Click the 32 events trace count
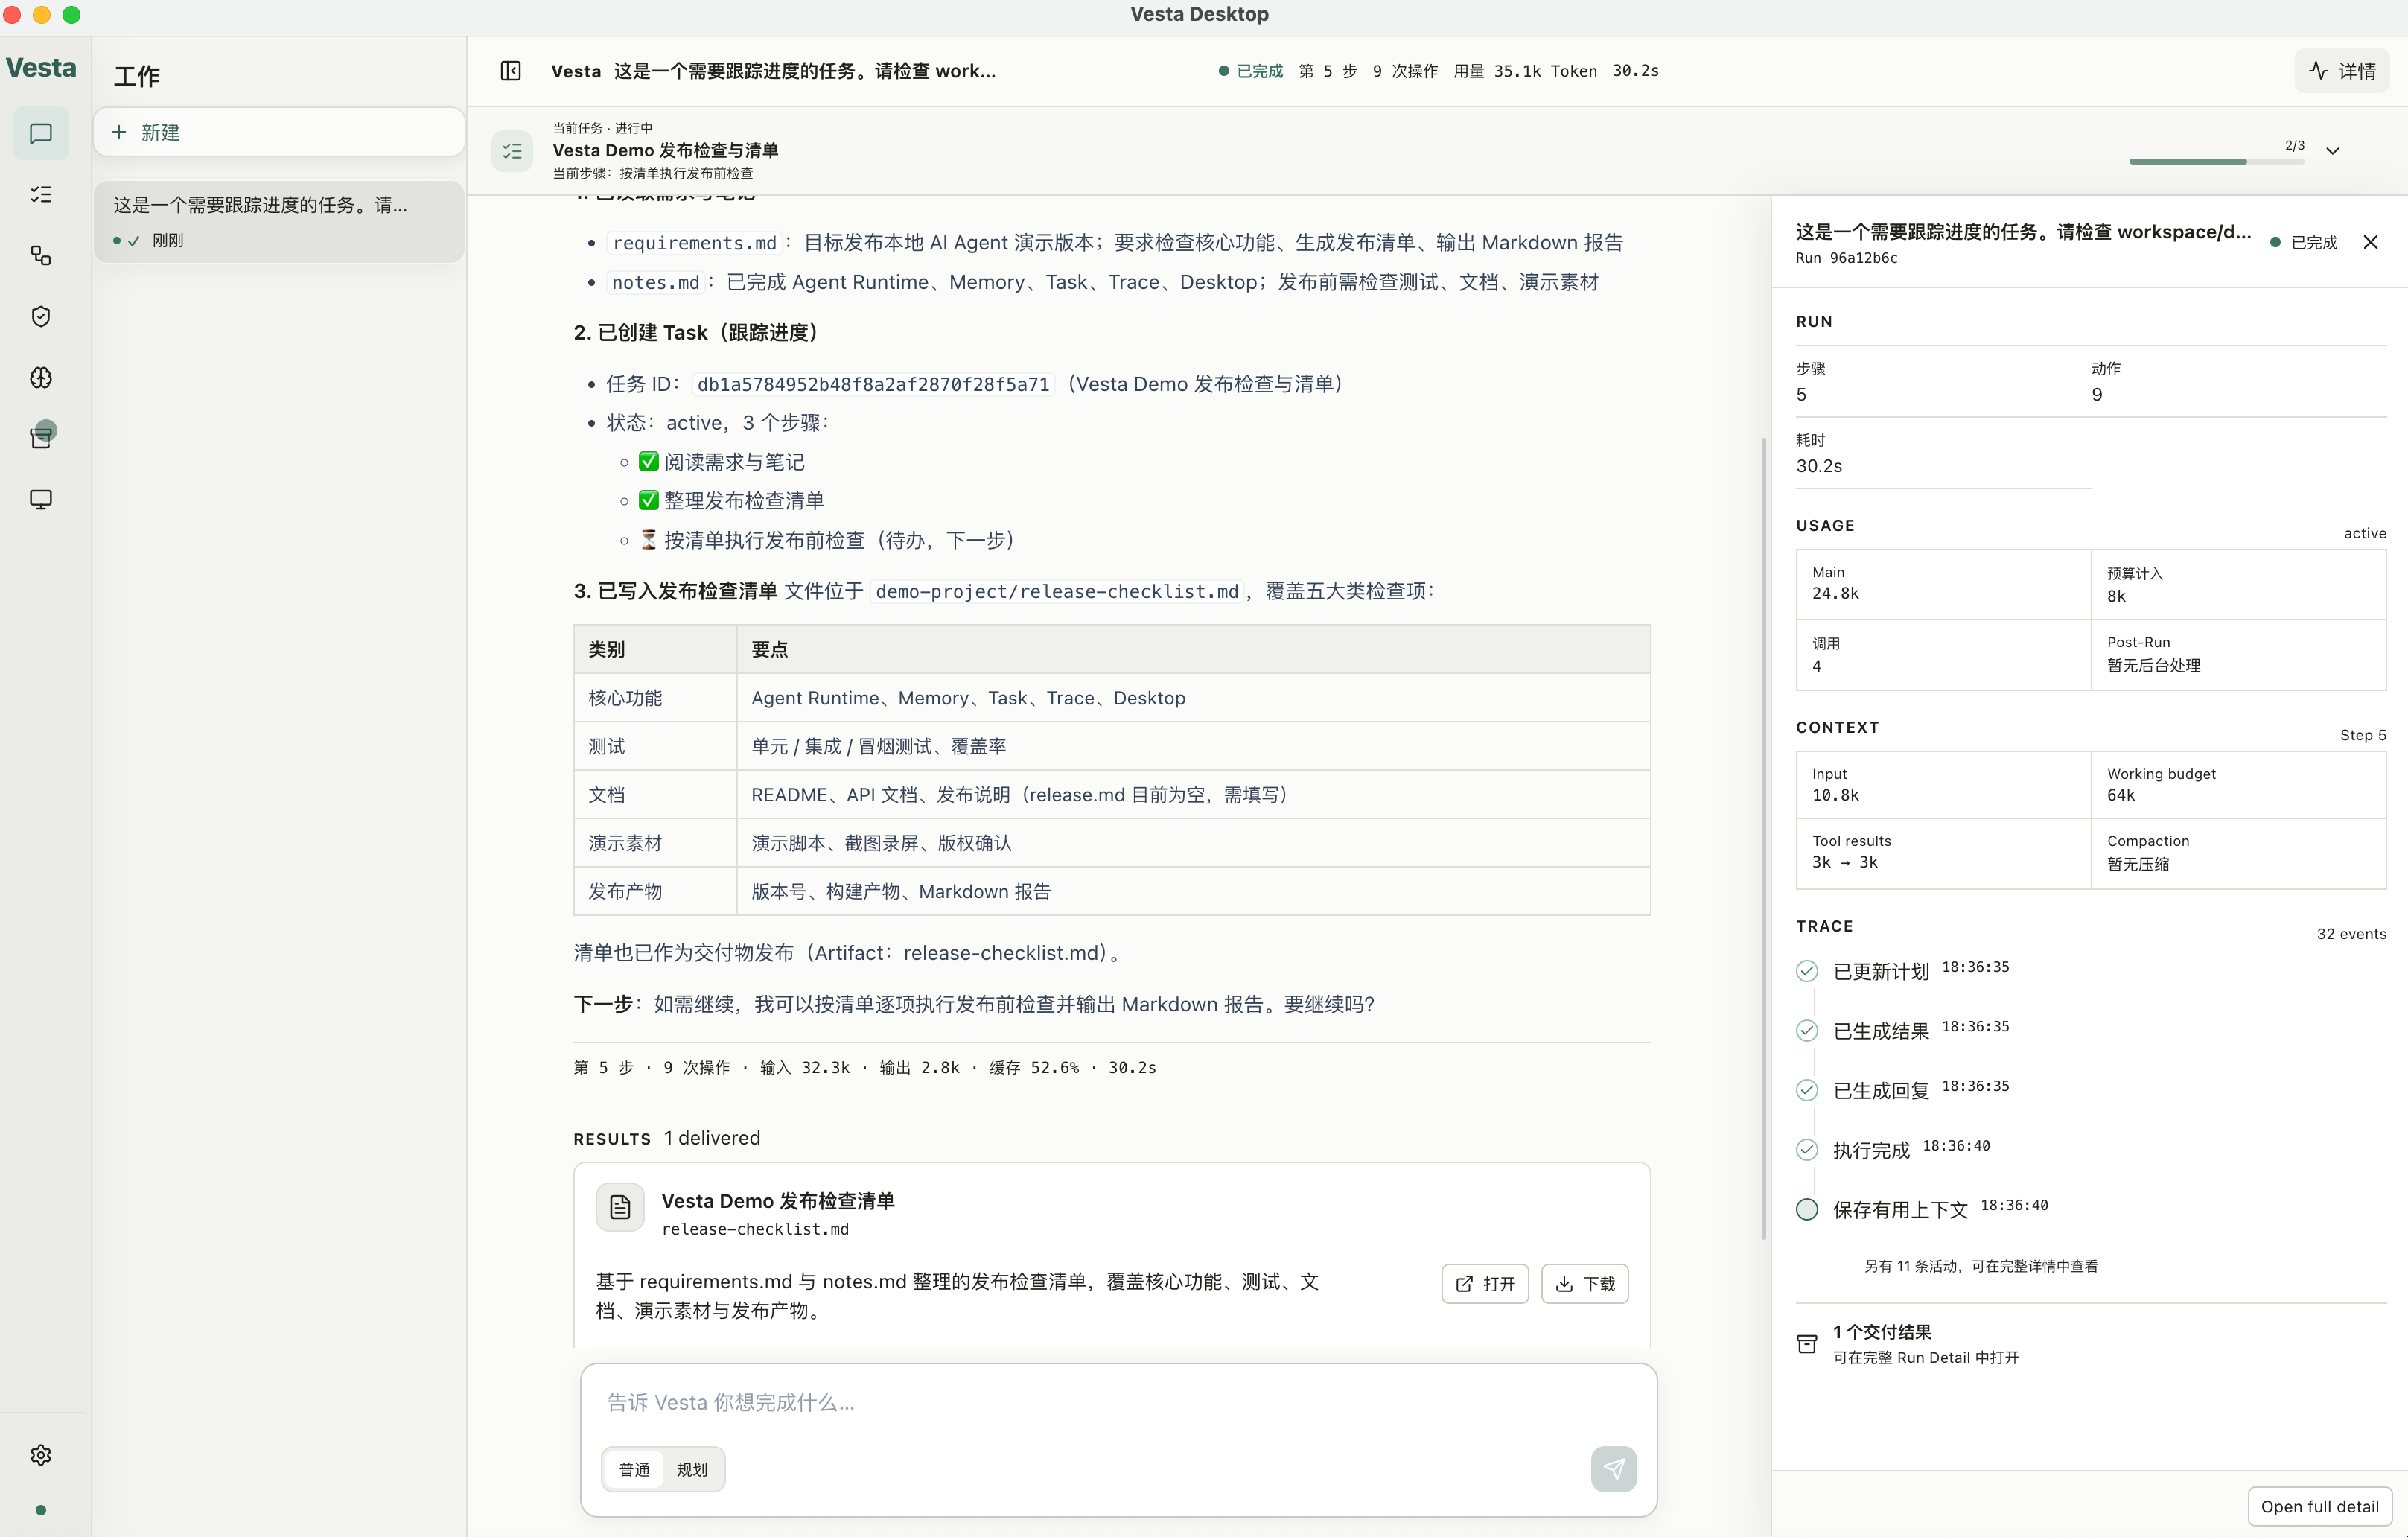Screen dimensions: 2408x1537 coord(2351,934)
